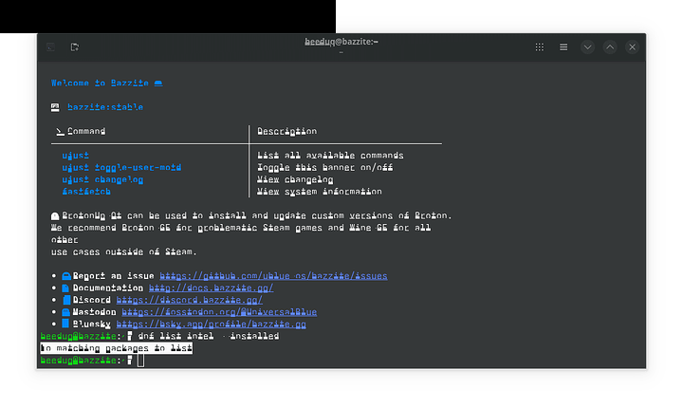Click the 'Description' table header
The width and height of the screenshot is (683, 409).
pos(287,131)
